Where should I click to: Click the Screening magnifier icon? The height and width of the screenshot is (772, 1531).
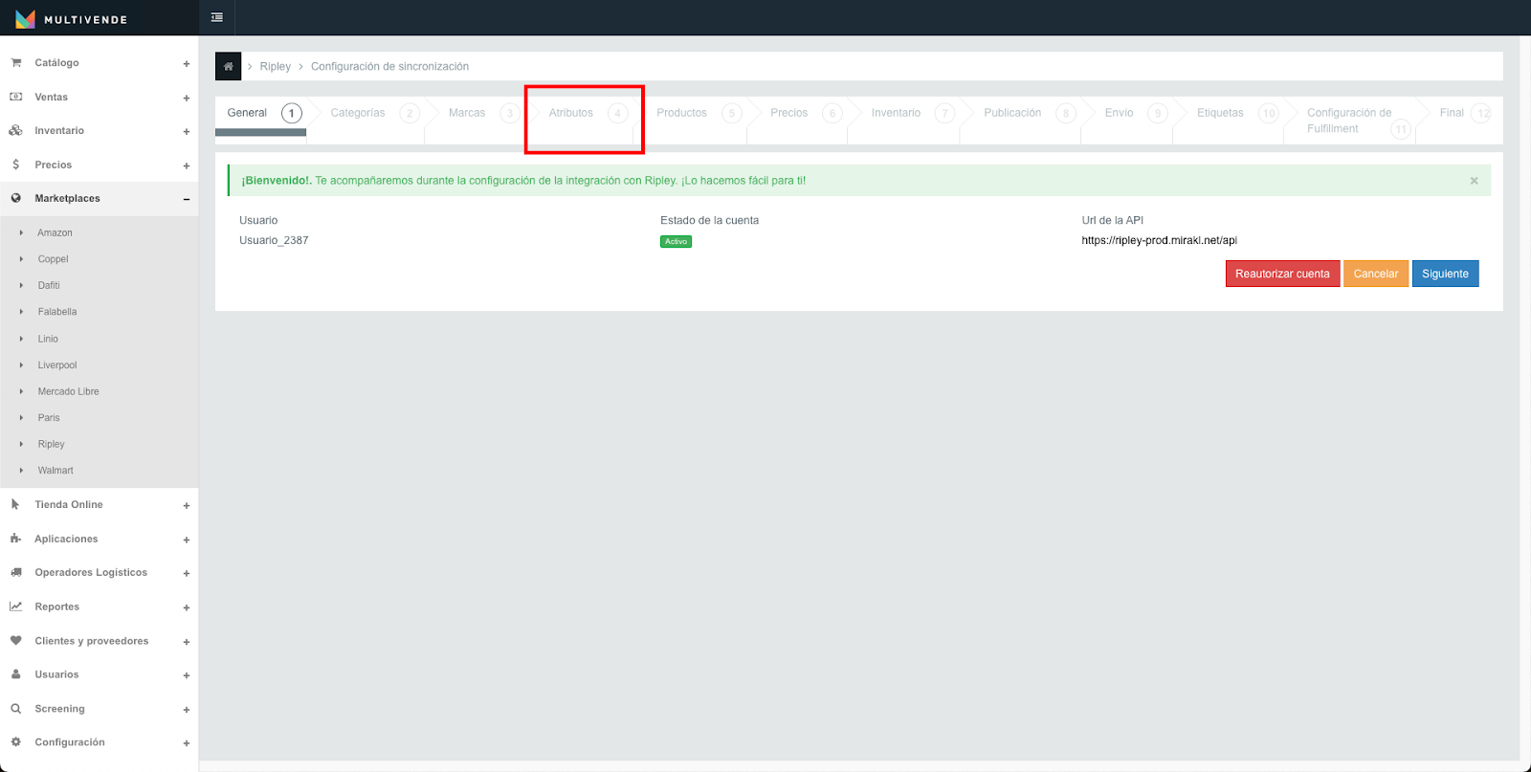tap(15, 708)
